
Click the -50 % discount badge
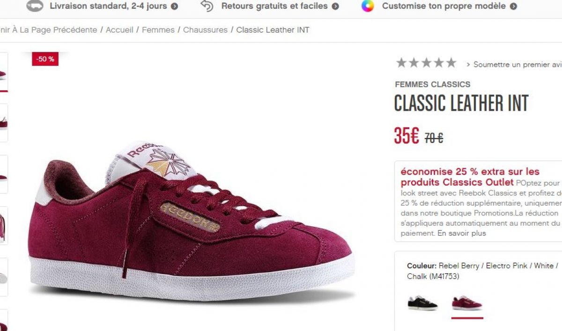pyautogui.click(x=45, y=59)
